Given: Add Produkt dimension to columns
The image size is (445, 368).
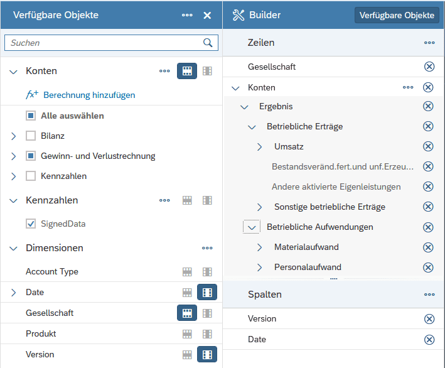Looking at the screenshot, I should click(x=207, y=333).
